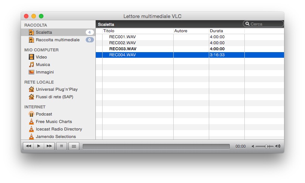Click the 4:00:00 duration of REC002.WAV
305x183 pixels.
217,43
